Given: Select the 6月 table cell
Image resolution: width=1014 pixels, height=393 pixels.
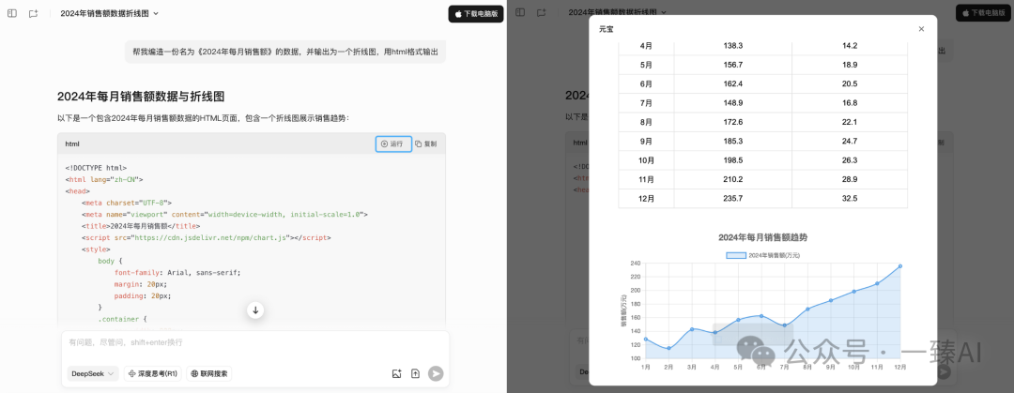Looking at the screenshot, I should coord(646,84).
